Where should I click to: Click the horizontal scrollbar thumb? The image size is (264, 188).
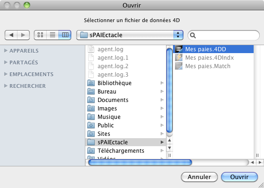point(140,162)
